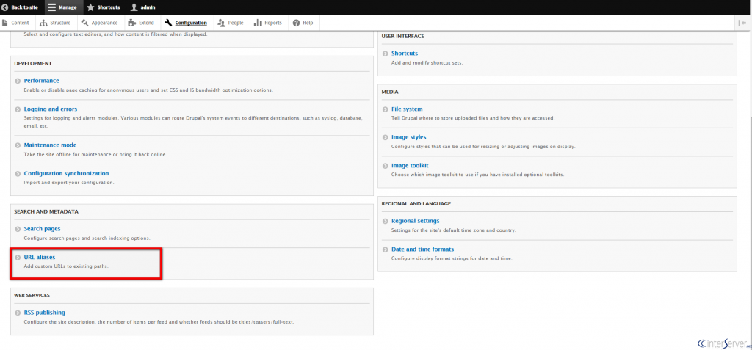752x350 pixels.
Task: Click the 'REGIONAL AND LANGUAGE' heading
Action: 416,204
